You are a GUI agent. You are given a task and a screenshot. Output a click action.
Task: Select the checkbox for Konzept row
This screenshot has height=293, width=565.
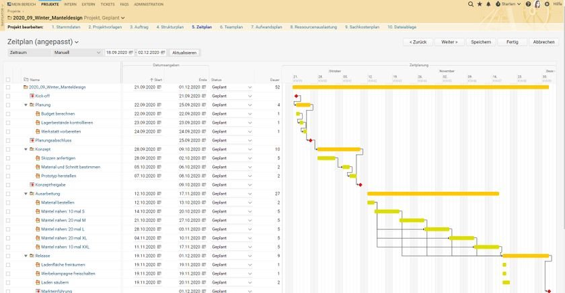click(8, 150)
